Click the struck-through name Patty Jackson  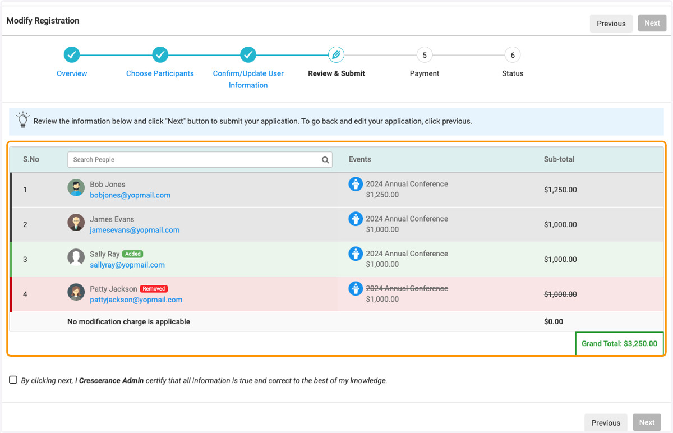coord(113,289)
